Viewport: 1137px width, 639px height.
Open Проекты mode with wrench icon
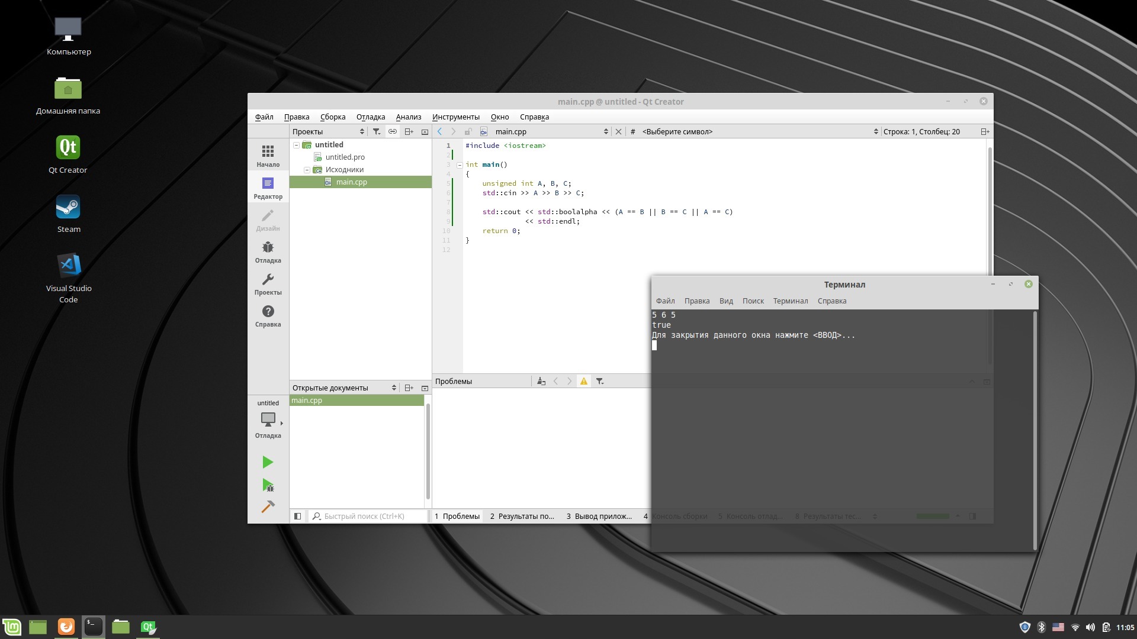coord(268,284)
